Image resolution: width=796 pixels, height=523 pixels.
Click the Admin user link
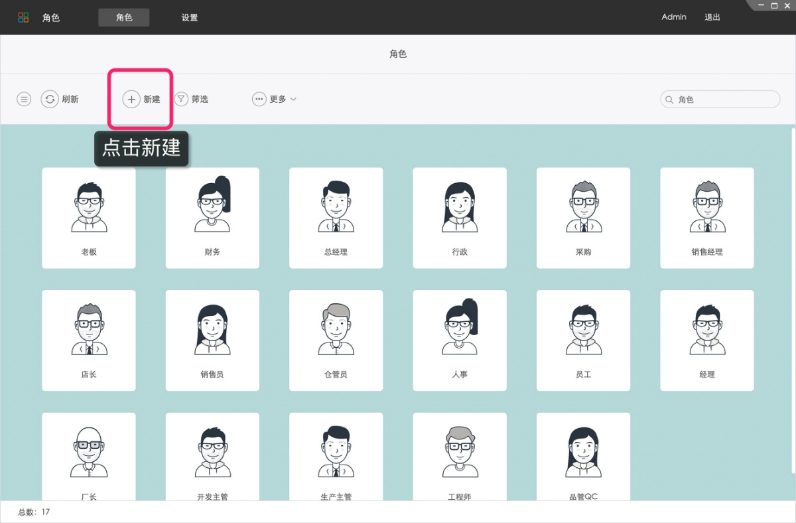coord(674,17)
